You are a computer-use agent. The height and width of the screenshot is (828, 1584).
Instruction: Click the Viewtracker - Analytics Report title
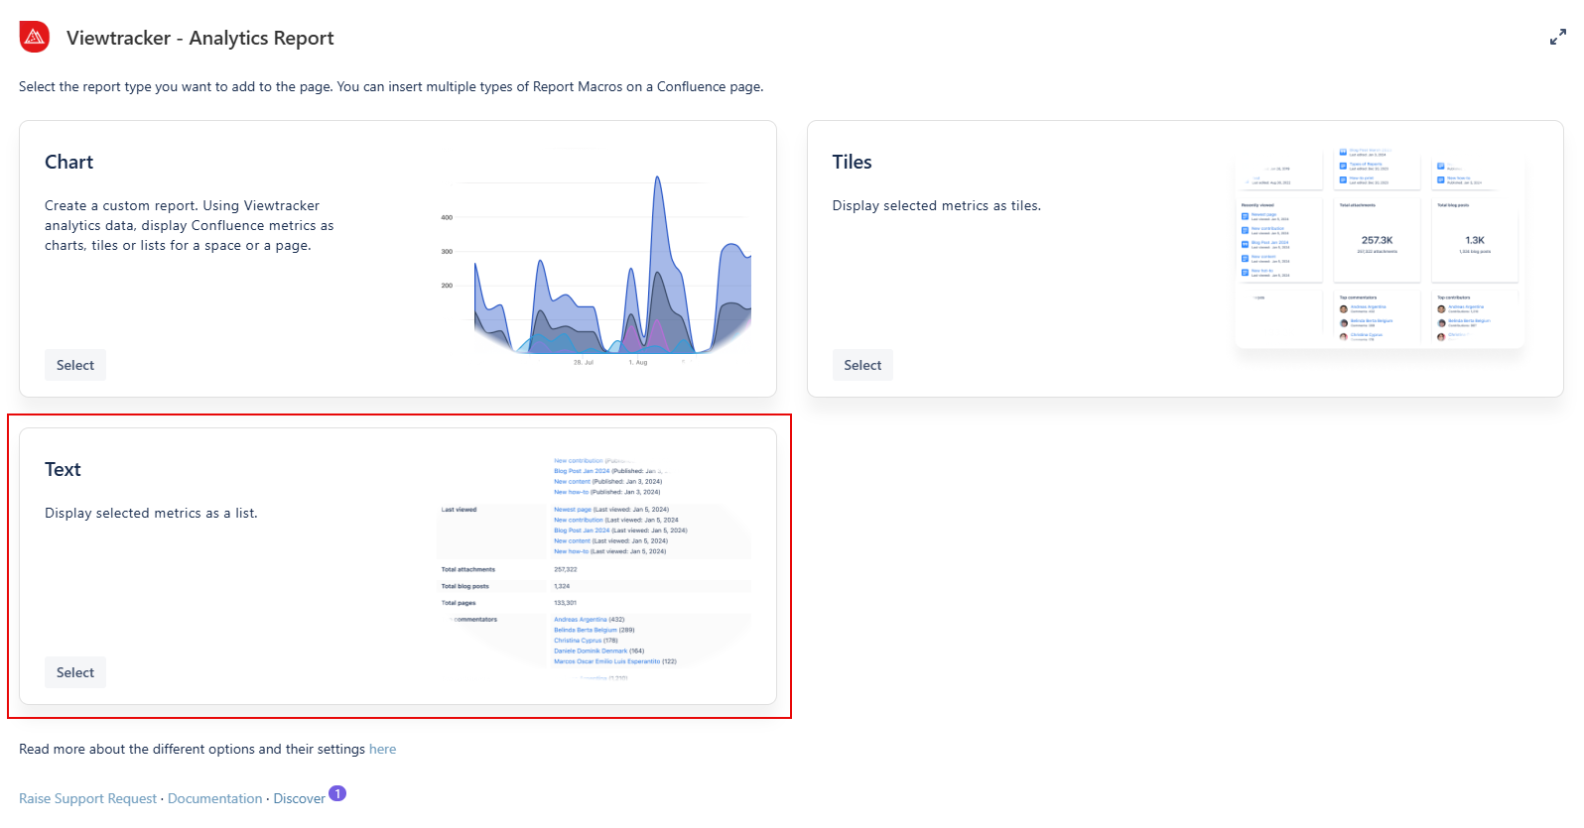click(199, 38)
